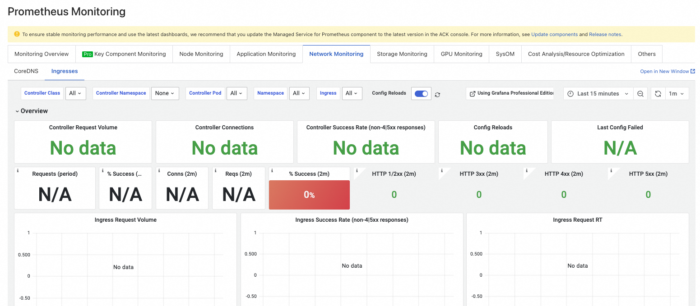Switch to the CoreDNS sub-tab

(26, 71)
